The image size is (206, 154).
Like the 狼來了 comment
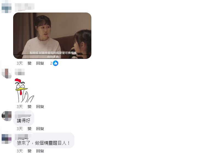30,151
